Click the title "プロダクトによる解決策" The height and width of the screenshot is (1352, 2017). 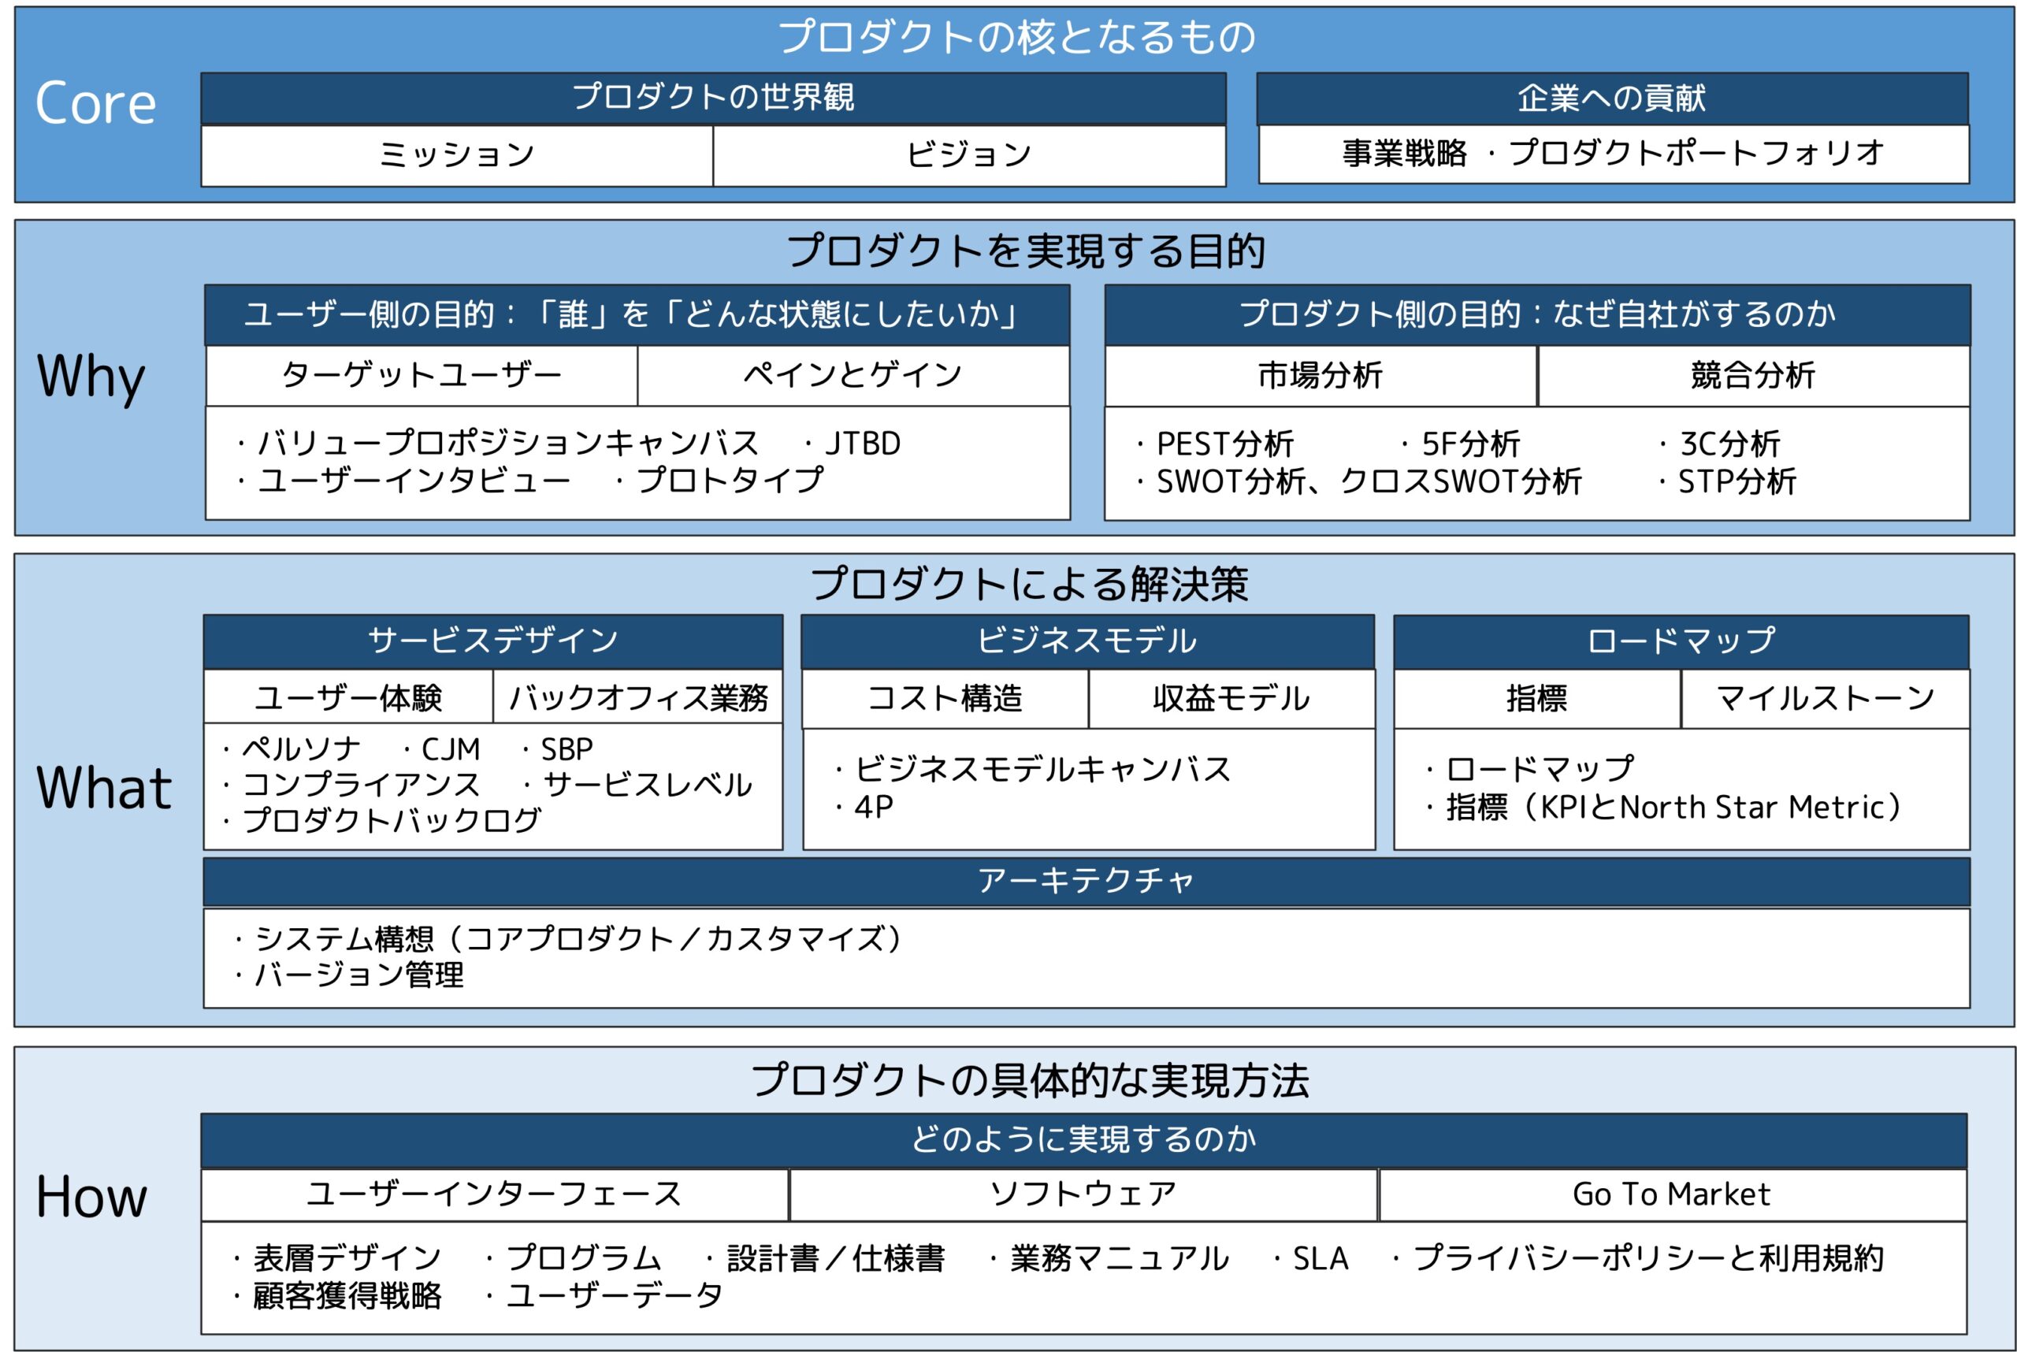click(x=1029, y=584)
